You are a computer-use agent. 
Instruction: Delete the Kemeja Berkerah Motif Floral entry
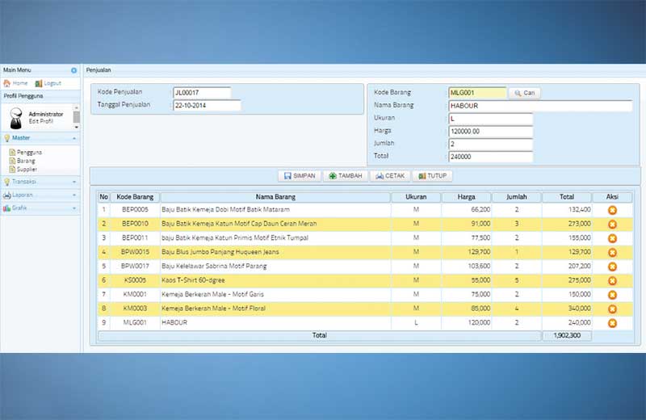(612, 309)
